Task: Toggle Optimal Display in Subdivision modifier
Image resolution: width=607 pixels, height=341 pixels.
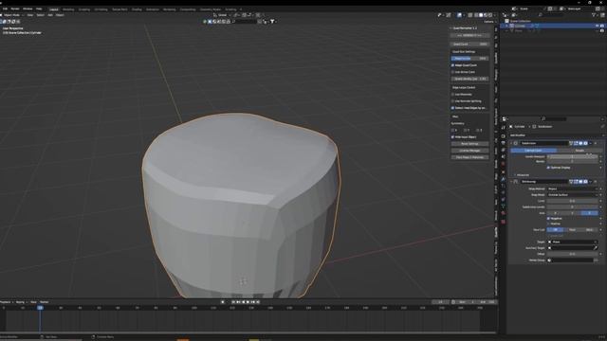Action: coord(548,168)
